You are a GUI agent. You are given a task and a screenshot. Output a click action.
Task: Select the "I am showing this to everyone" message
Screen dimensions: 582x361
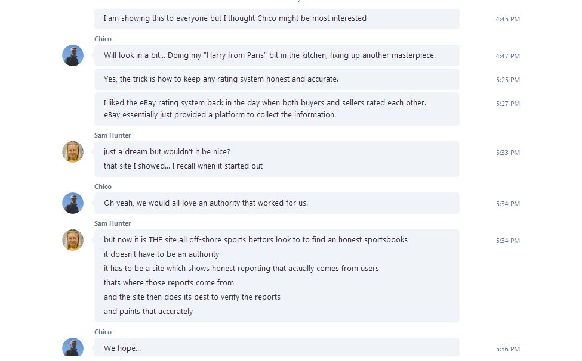[x=235, y=18]
